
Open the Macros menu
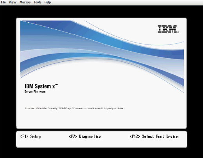(25, 2)
